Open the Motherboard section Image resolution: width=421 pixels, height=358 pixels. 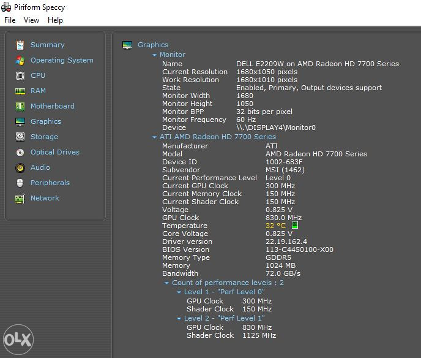tap(53, 106)
